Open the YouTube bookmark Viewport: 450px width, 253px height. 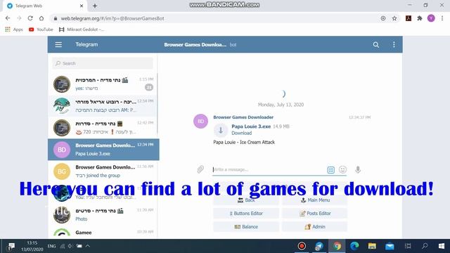pyautogui.click(x=41, y=30)
